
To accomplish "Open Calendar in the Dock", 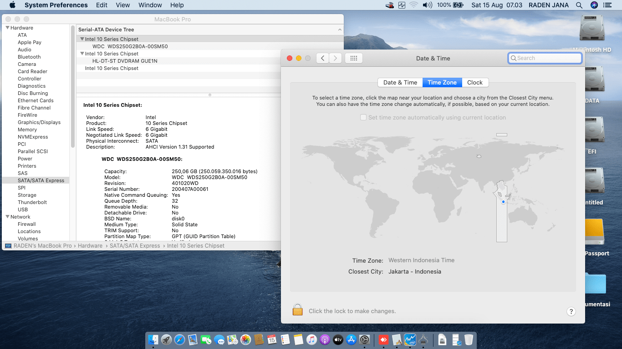I will [x=272, y=339].
